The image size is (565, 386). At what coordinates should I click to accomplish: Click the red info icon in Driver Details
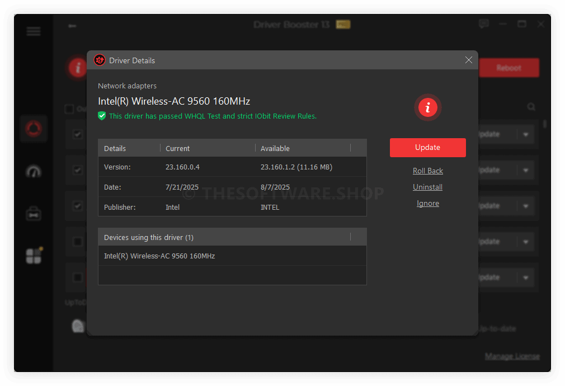(x=428, y=107)
